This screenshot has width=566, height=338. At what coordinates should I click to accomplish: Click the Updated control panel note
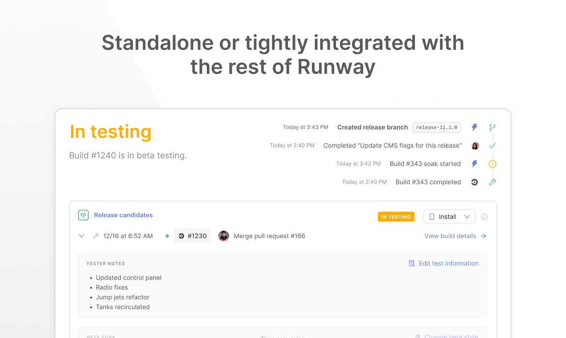pos(129,278)
